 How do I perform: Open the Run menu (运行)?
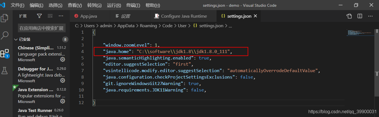coord(114,5)
